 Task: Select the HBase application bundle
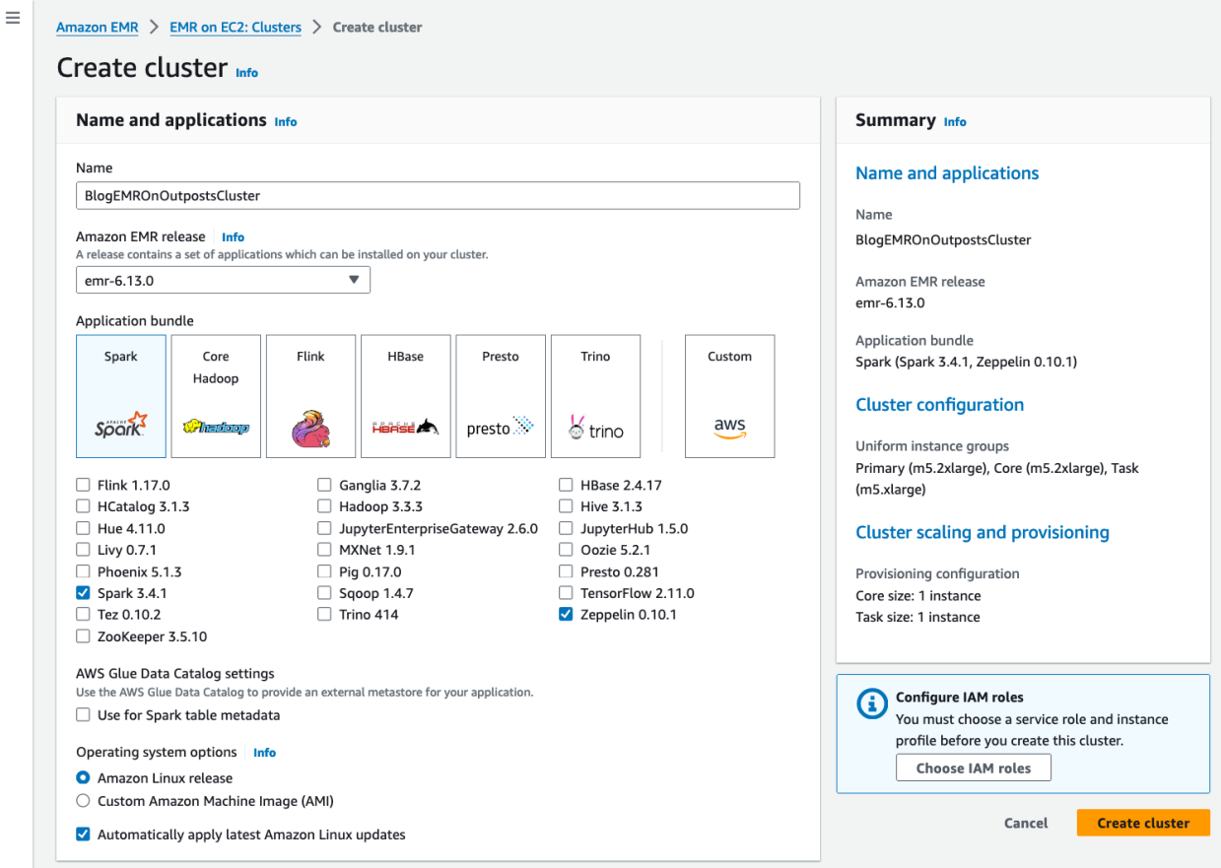click(406, 396)
